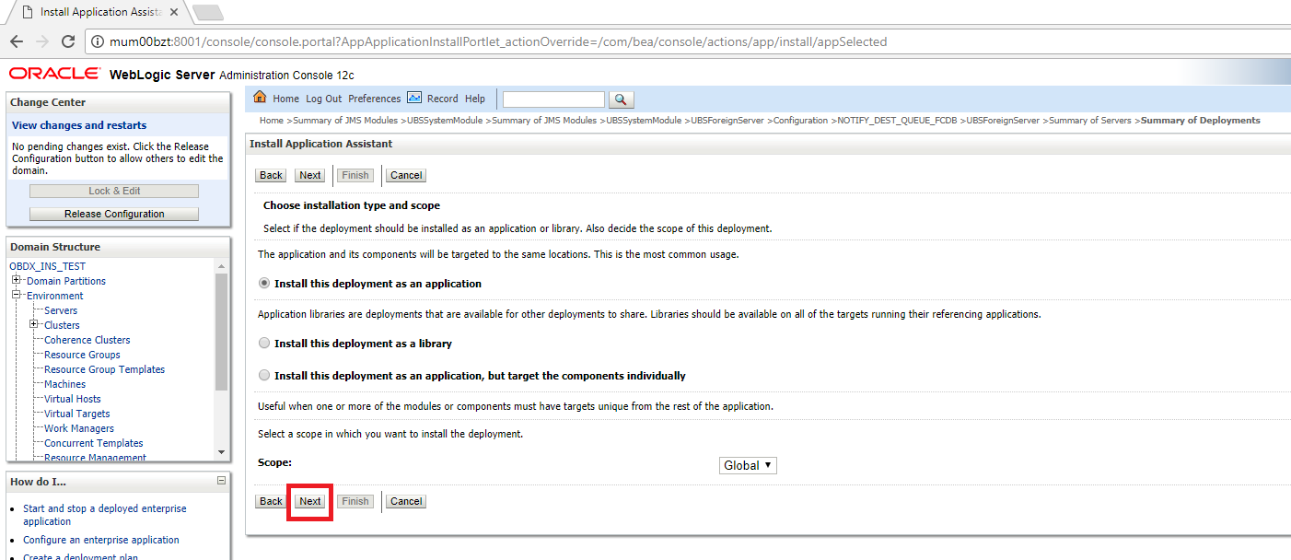Click the Summary of Servers breadcrumb
The height and width of the screenshot is (560, 1291).
[x=1091, y=121]
